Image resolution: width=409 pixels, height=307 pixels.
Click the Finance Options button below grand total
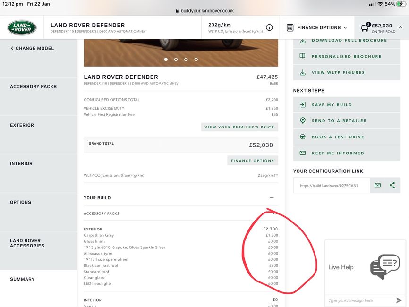pyautogui.click(x=253, y=161)
